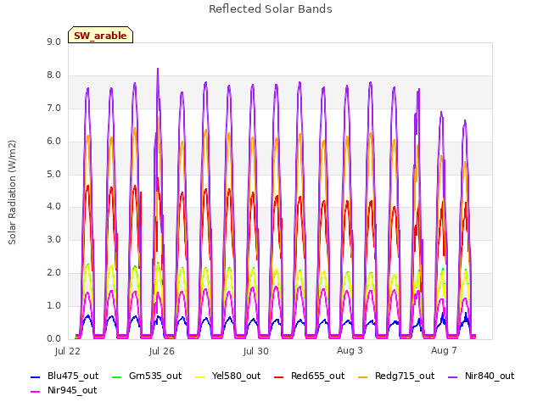
Task: Click the Aug 7 x-axis tick label
Action: tap(444, 350)
